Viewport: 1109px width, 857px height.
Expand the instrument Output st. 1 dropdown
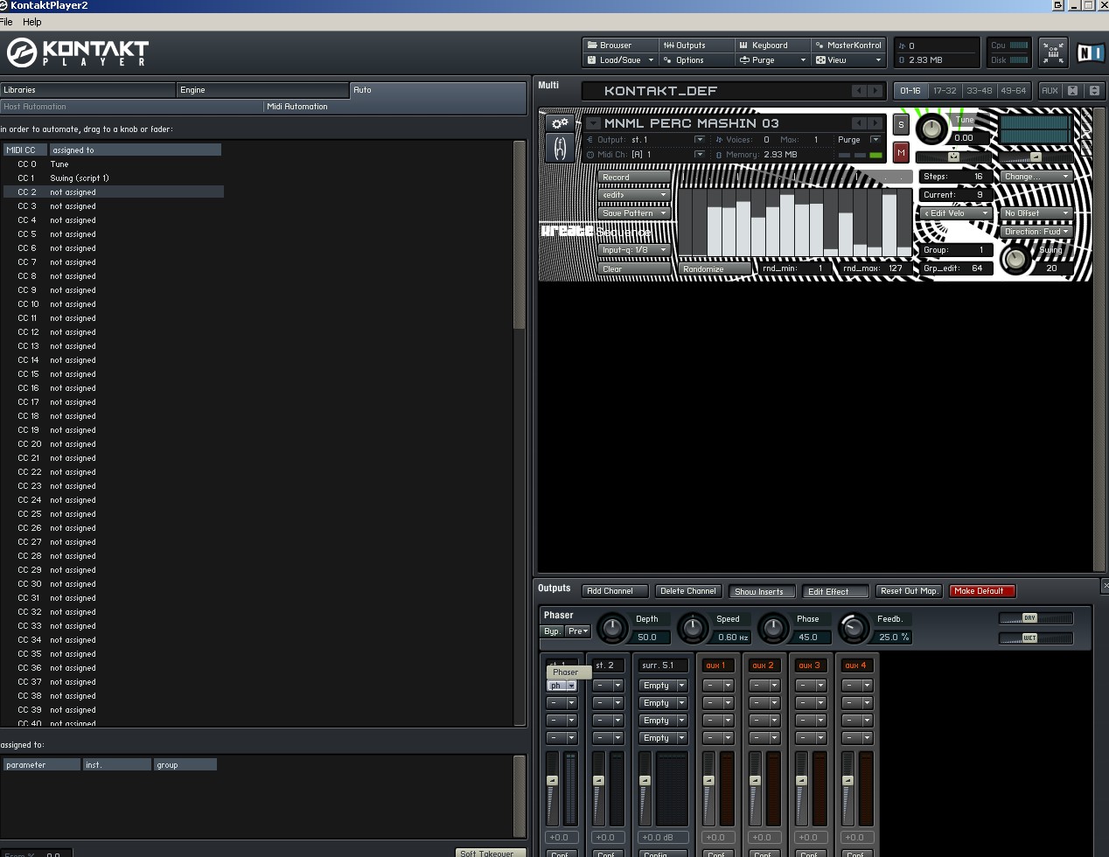[699, 140]
